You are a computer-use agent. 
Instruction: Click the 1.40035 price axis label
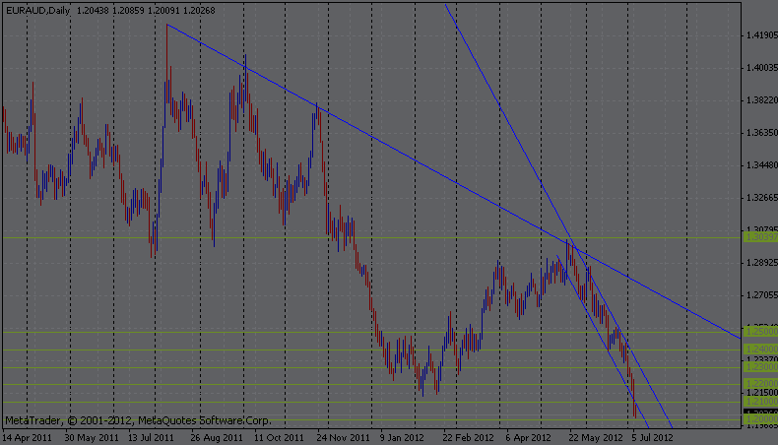(x=757, y=68)
